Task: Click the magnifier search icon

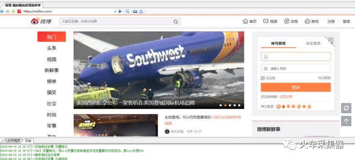Action: (x=176, y=22)
